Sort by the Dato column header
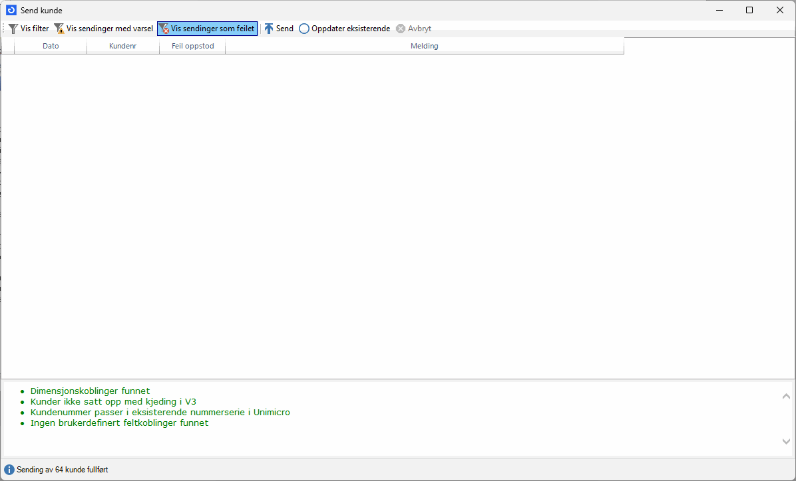The width and height of the screenshot is (796, 481). [x=51, y=47]
